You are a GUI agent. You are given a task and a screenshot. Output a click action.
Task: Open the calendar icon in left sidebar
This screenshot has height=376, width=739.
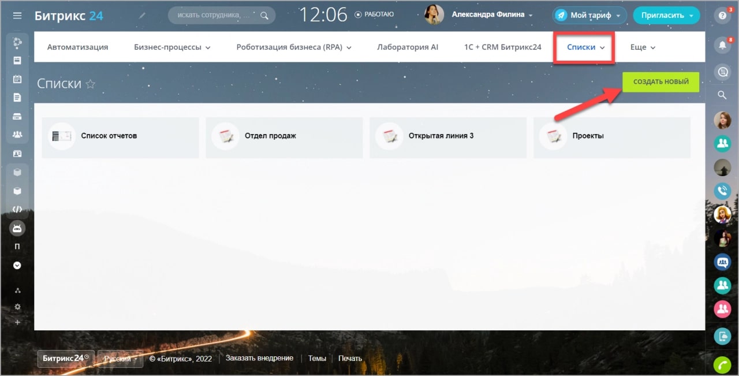coord(17,79)
